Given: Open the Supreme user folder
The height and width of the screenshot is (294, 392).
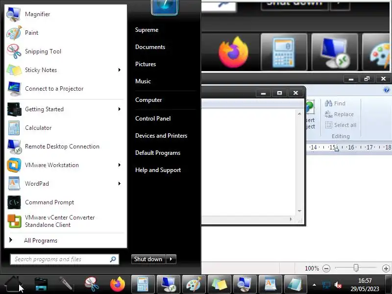Looking at the screenshot, I should pyautogui.click(x=147, y=30).
